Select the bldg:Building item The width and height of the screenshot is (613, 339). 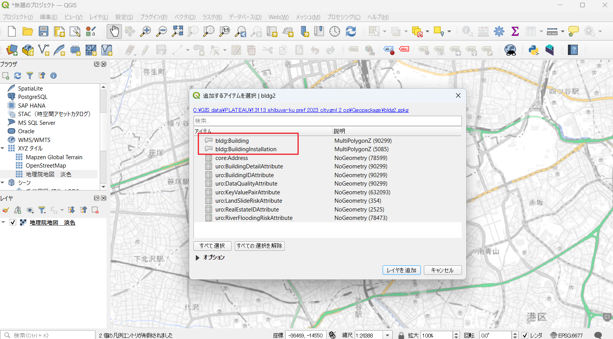(232, 141)
